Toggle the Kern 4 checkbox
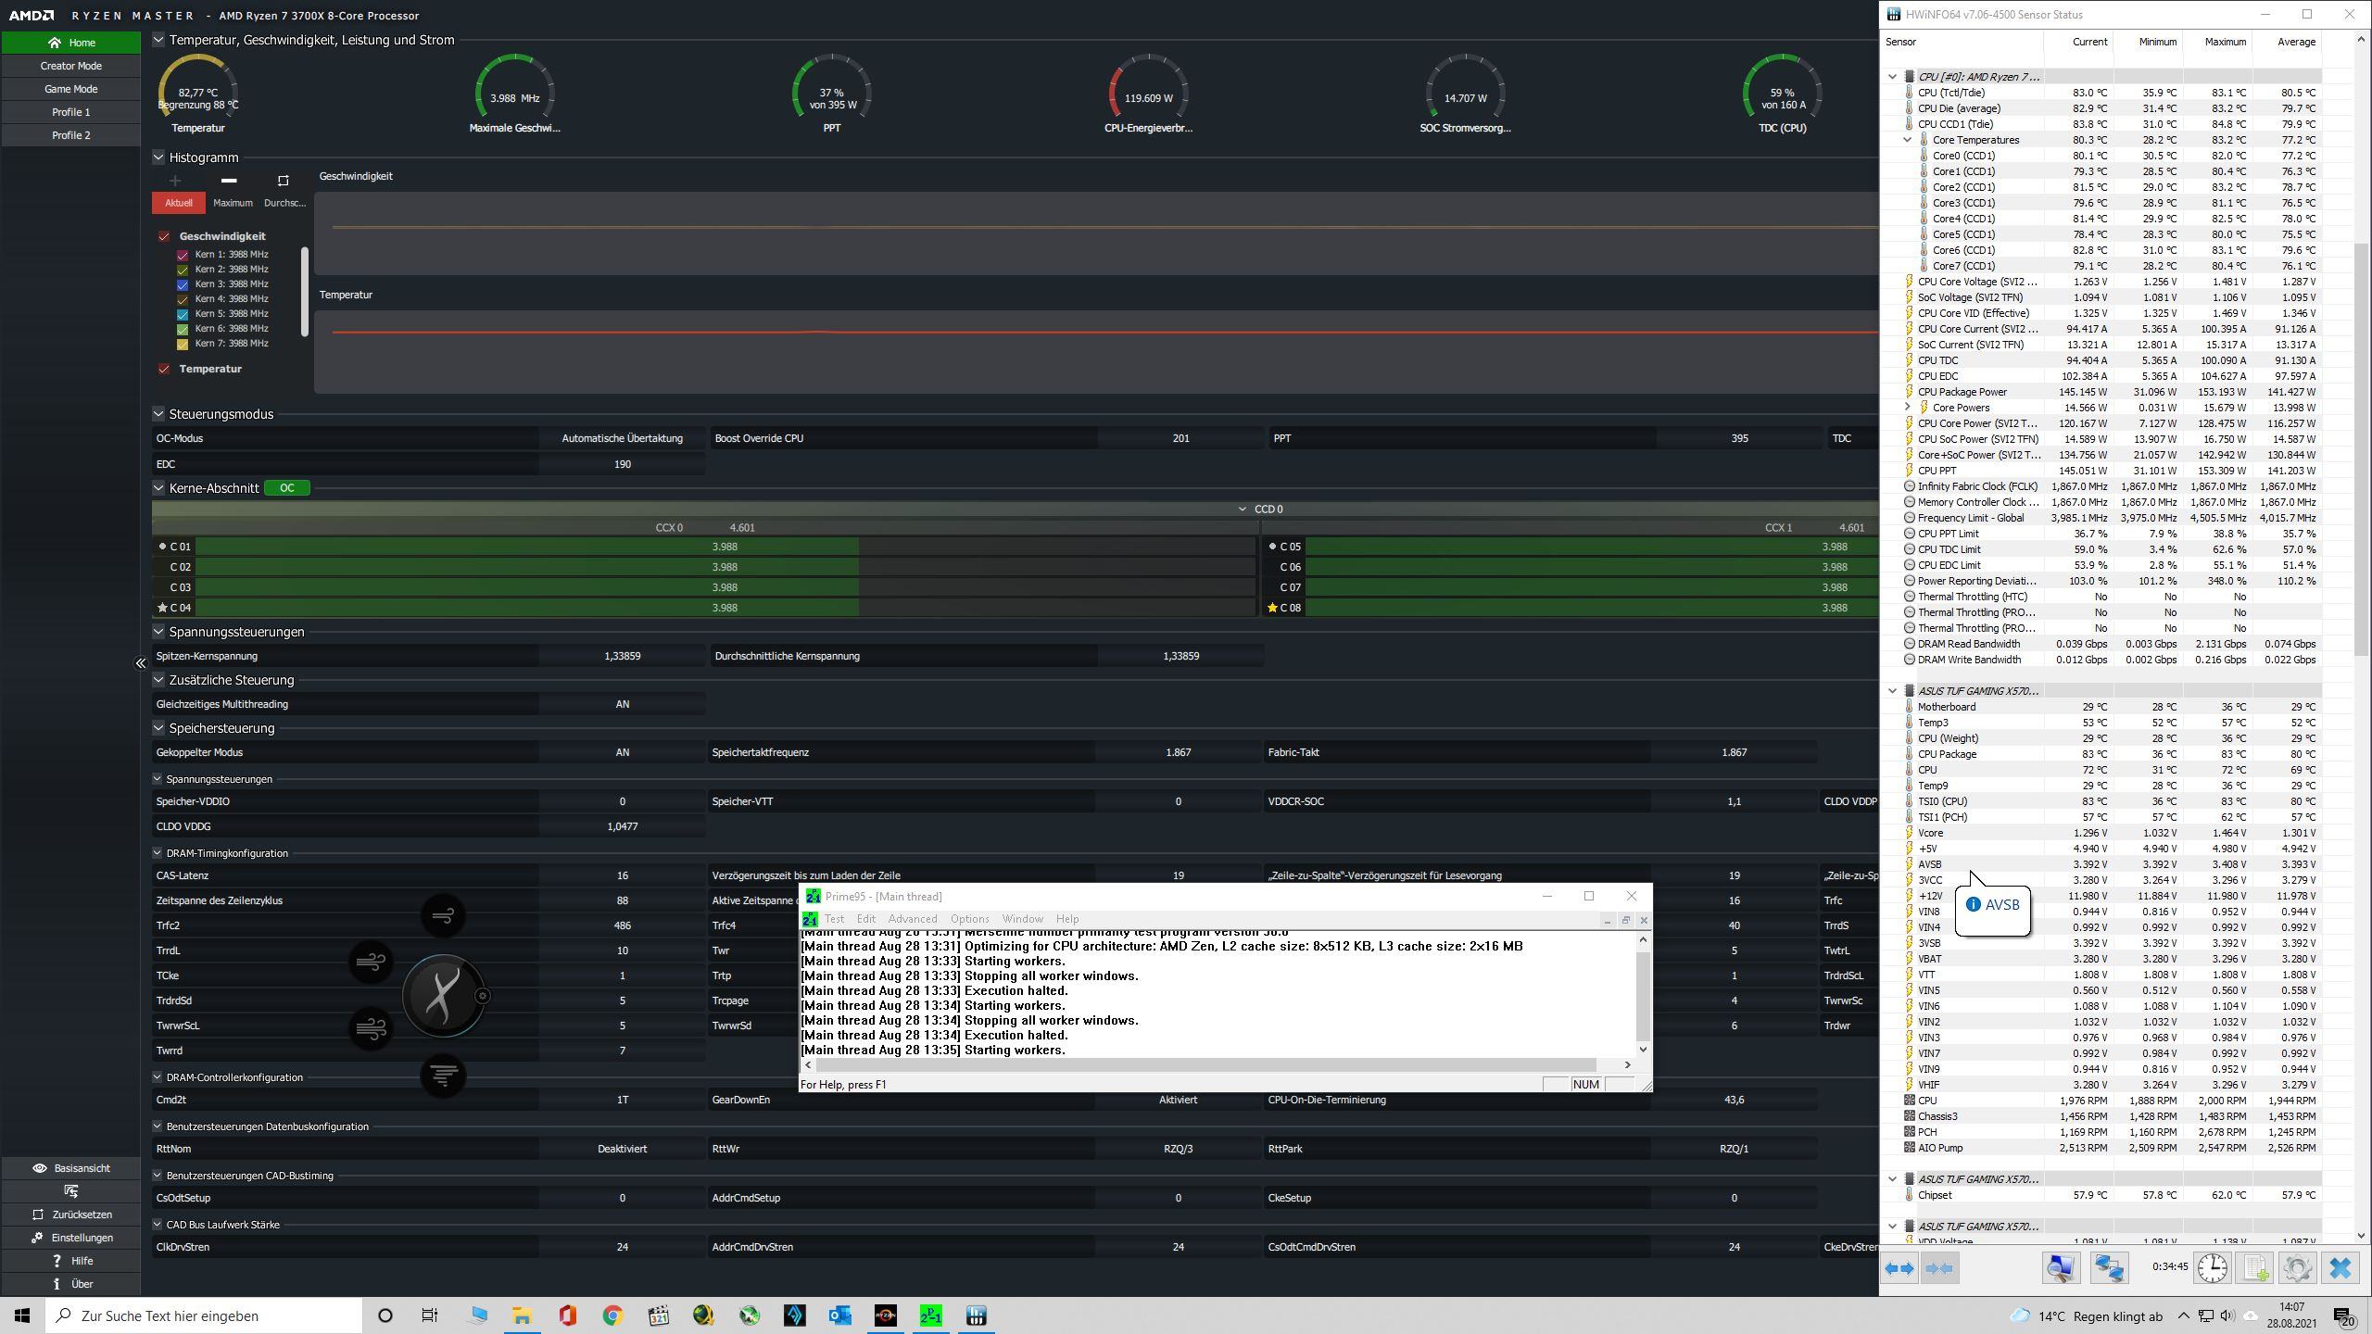 (x=183, y=299)
